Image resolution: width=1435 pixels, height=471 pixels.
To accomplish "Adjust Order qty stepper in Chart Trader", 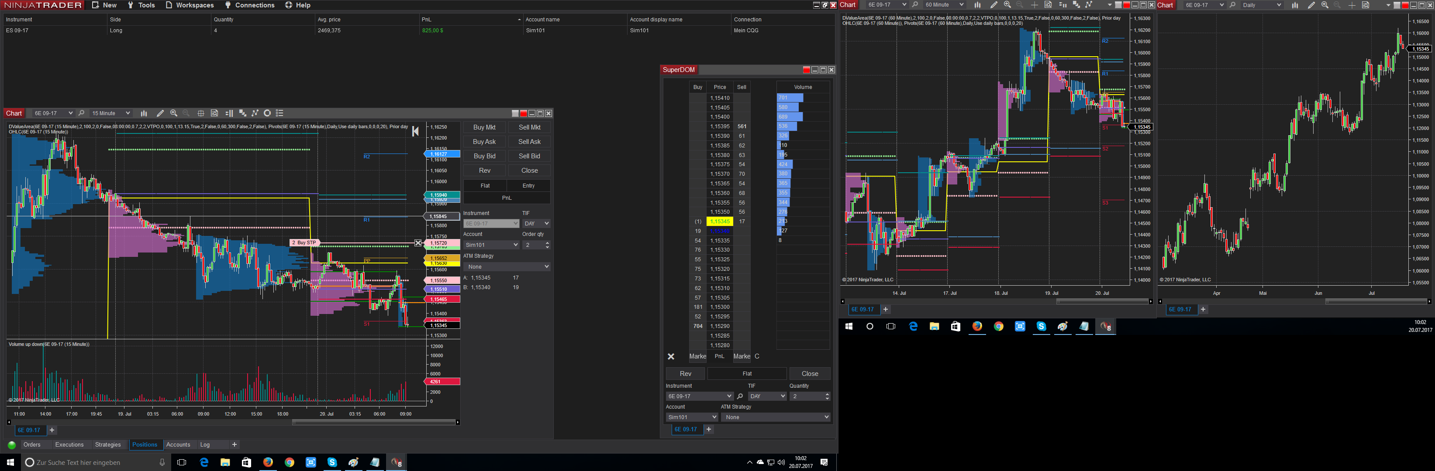I will pyautogui.click(x=547, y=245).
